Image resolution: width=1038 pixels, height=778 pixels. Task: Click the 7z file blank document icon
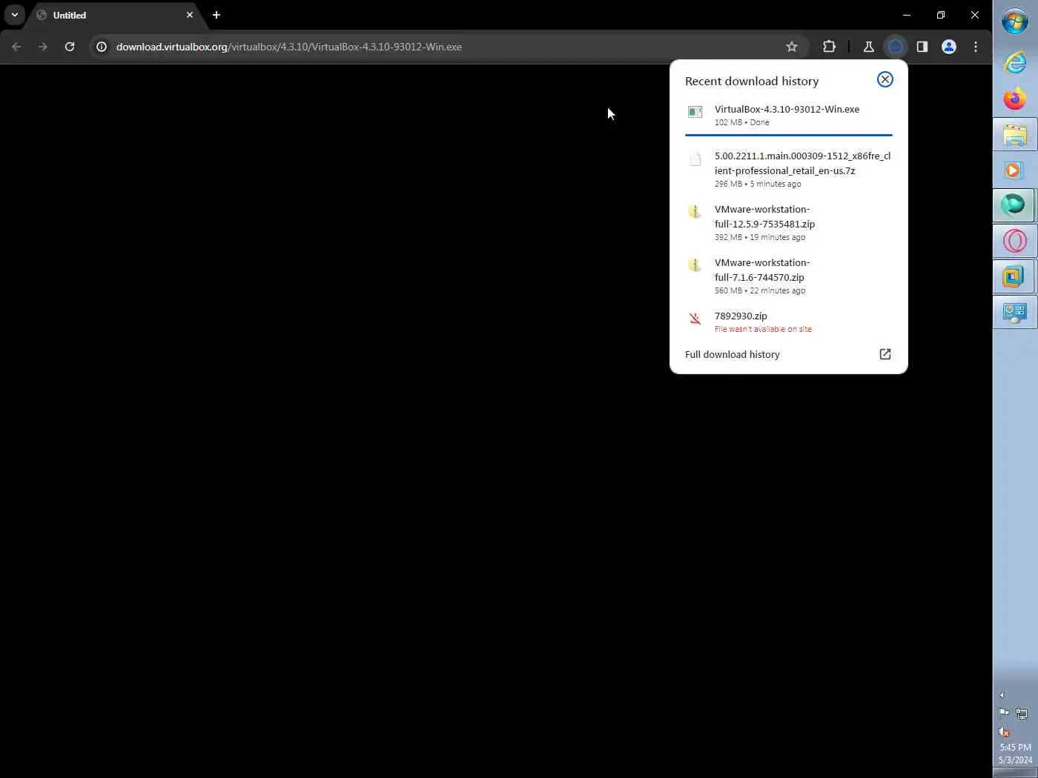pyautogui.click(x=695, y=159)
